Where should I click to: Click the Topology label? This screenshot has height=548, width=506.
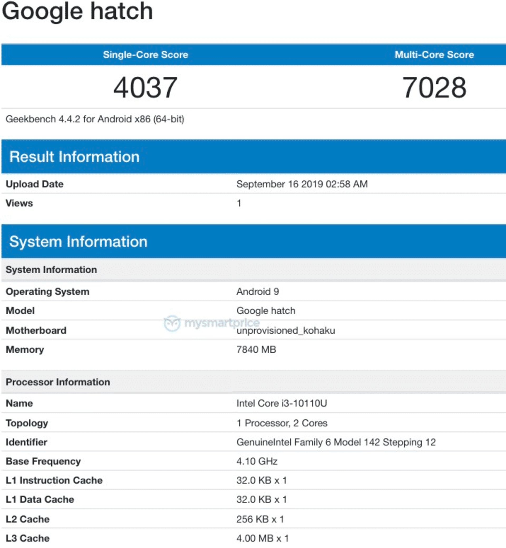27,423
